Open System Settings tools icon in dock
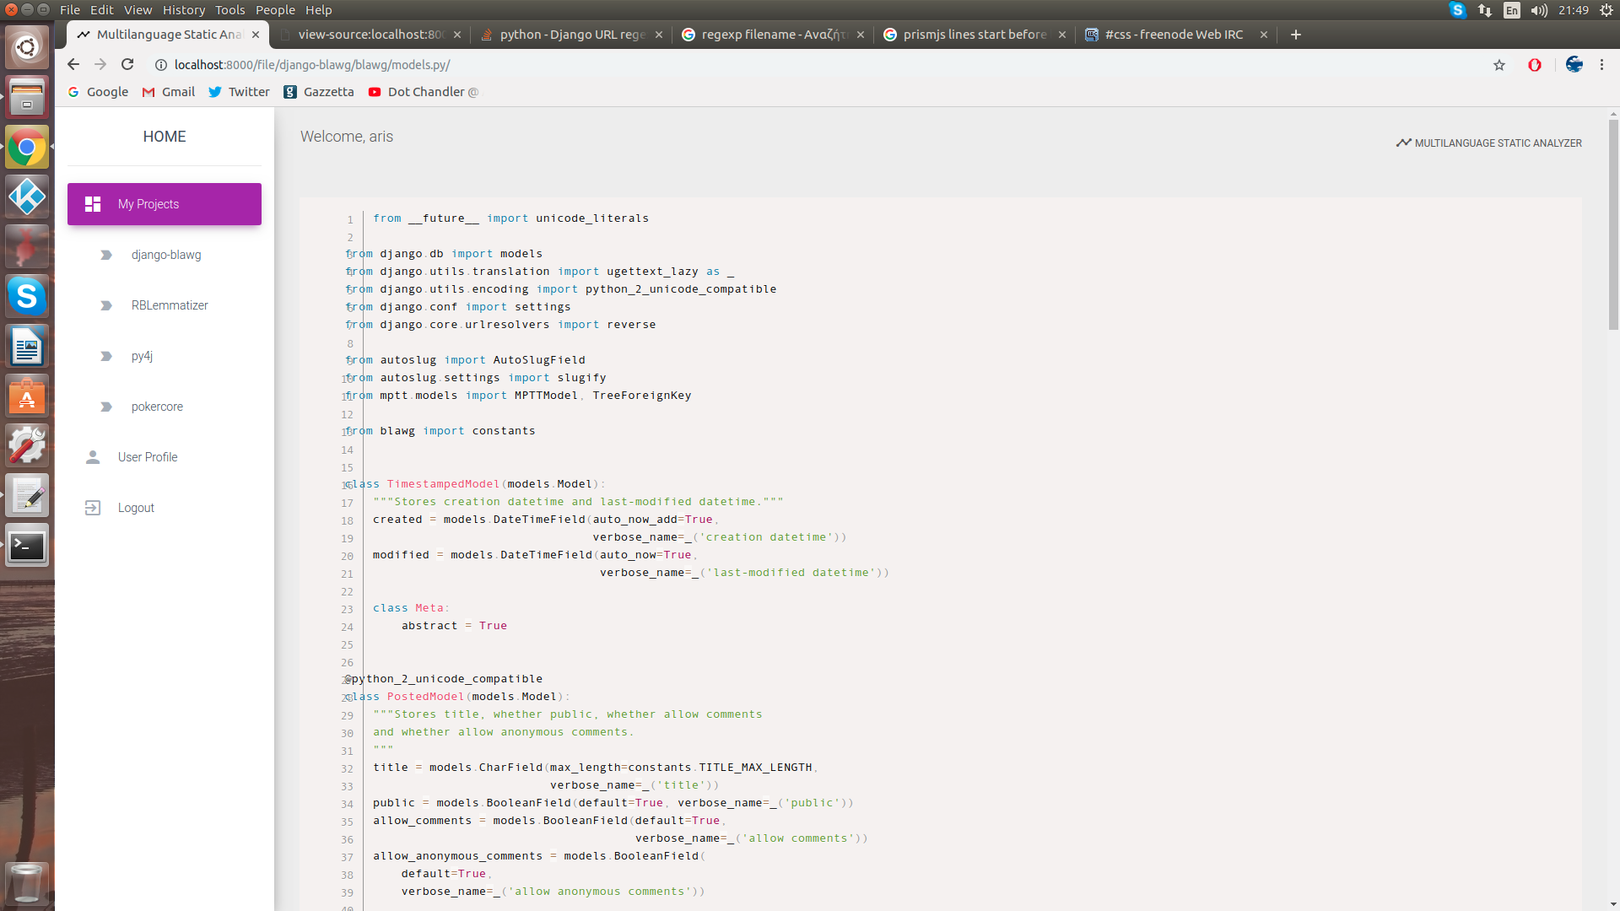The width and height of the screenshot is (1620, 911). 27,445
